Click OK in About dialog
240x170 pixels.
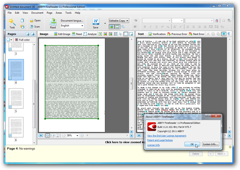192,144
